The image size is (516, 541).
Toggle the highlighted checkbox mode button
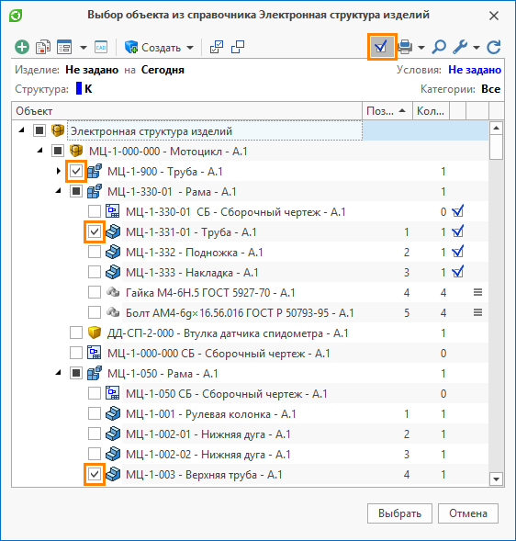tap(382, 47)
